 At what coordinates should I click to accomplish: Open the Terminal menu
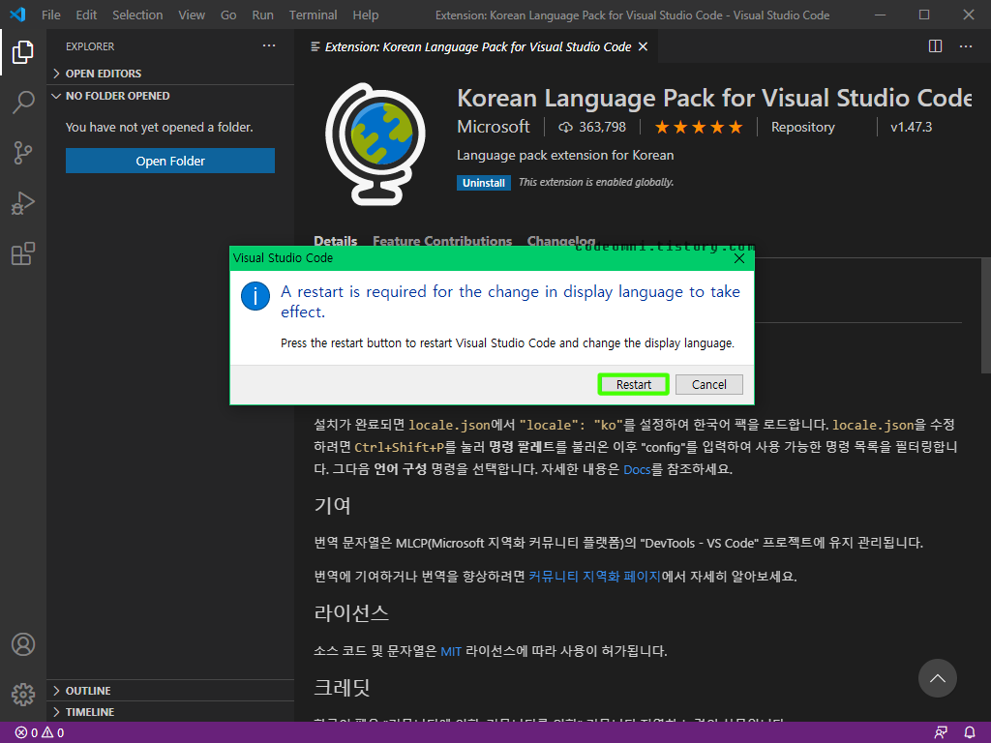313,15
